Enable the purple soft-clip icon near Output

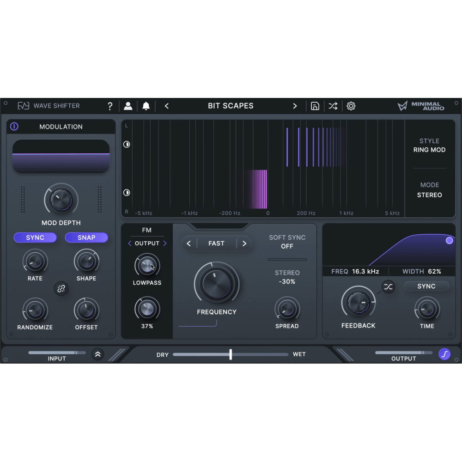pos(445,354)
